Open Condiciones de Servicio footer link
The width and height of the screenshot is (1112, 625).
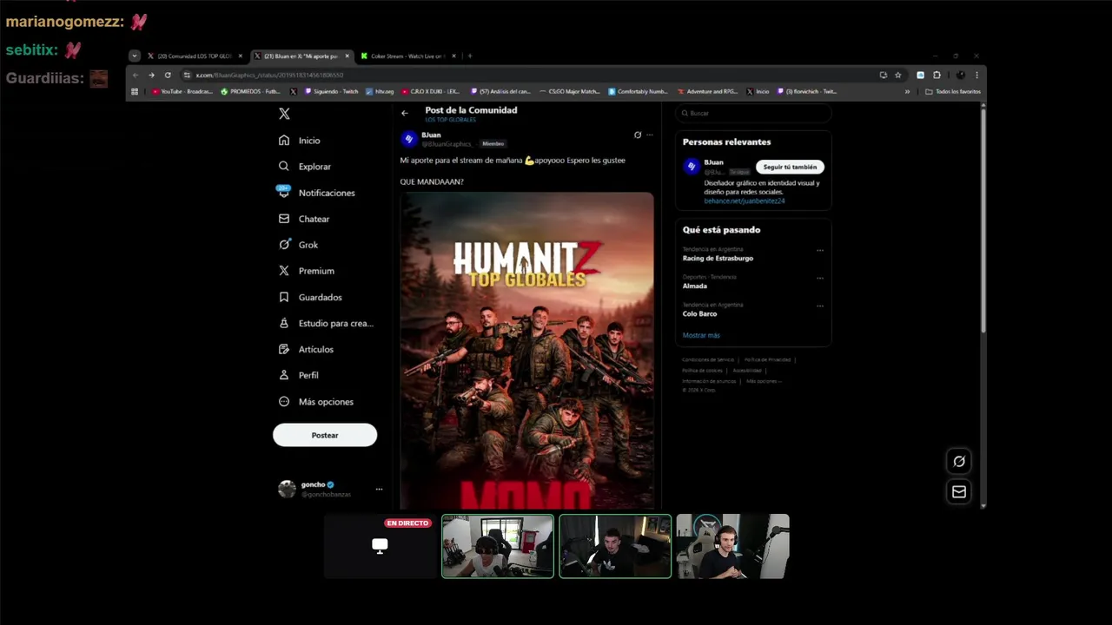pos(708,359)
